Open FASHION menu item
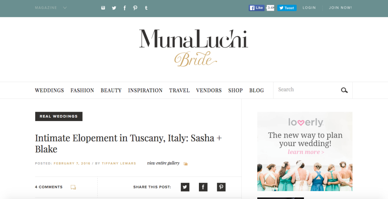 (x=82, y=90)
